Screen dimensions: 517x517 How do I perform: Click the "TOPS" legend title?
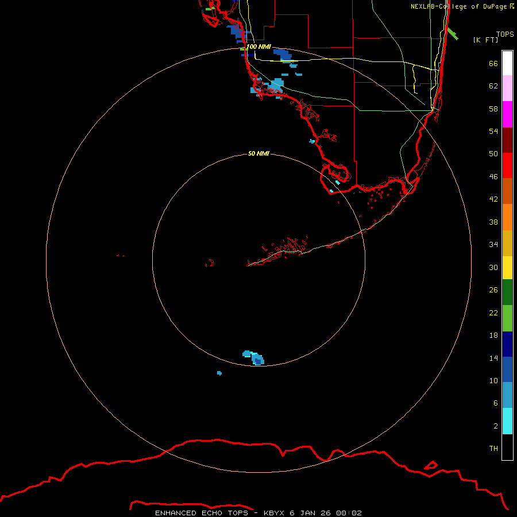pos(505,34)
